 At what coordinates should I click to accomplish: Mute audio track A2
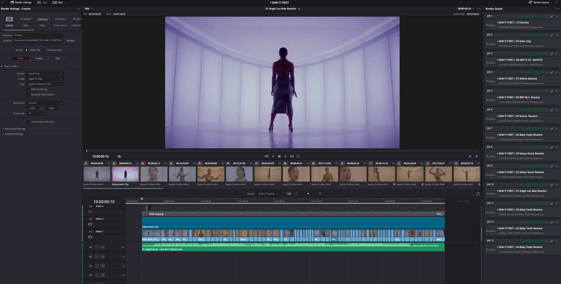103,257
